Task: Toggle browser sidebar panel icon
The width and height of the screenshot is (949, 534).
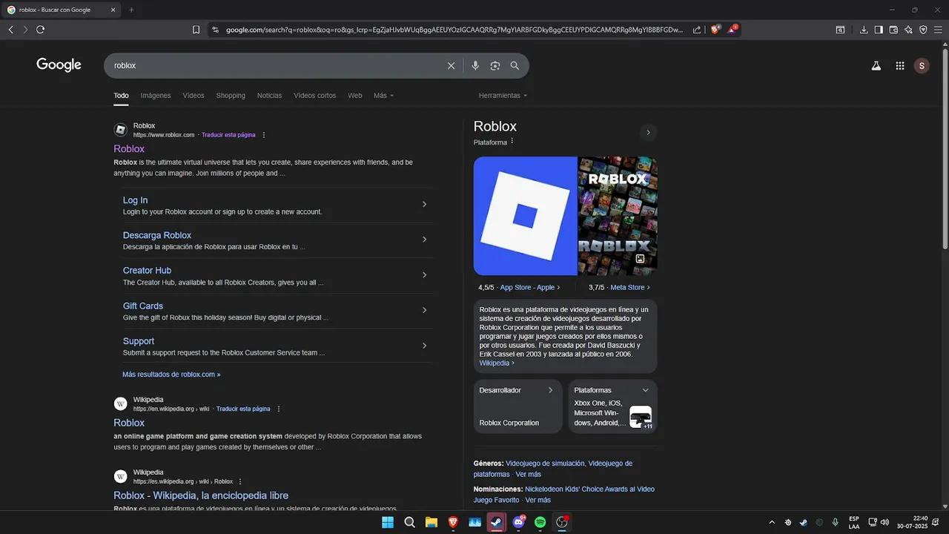Action: (879, 30)
